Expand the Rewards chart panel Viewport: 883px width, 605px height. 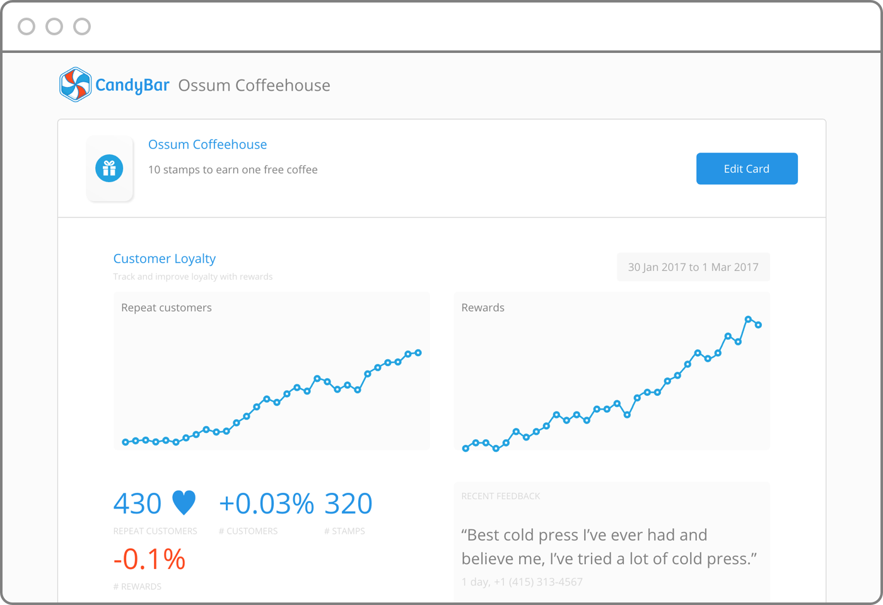[612, 371]
